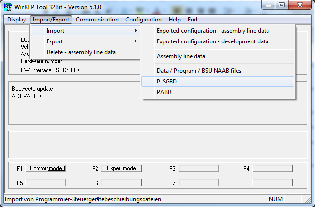Import Exported configuration - assembly line data
Screen dimensions: 315x207
(213, 31)
